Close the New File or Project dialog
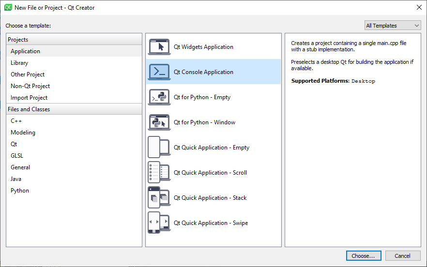Screen dimensions: 427x267 point(419,7)
